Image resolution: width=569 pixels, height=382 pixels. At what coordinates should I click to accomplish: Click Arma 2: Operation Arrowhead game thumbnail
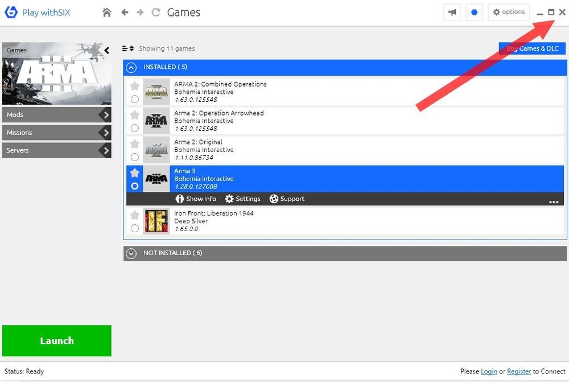tap(156, 121)
